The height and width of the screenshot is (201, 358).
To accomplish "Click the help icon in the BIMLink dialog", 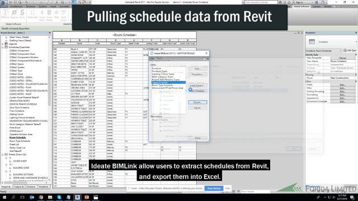I will coord(204,59).
